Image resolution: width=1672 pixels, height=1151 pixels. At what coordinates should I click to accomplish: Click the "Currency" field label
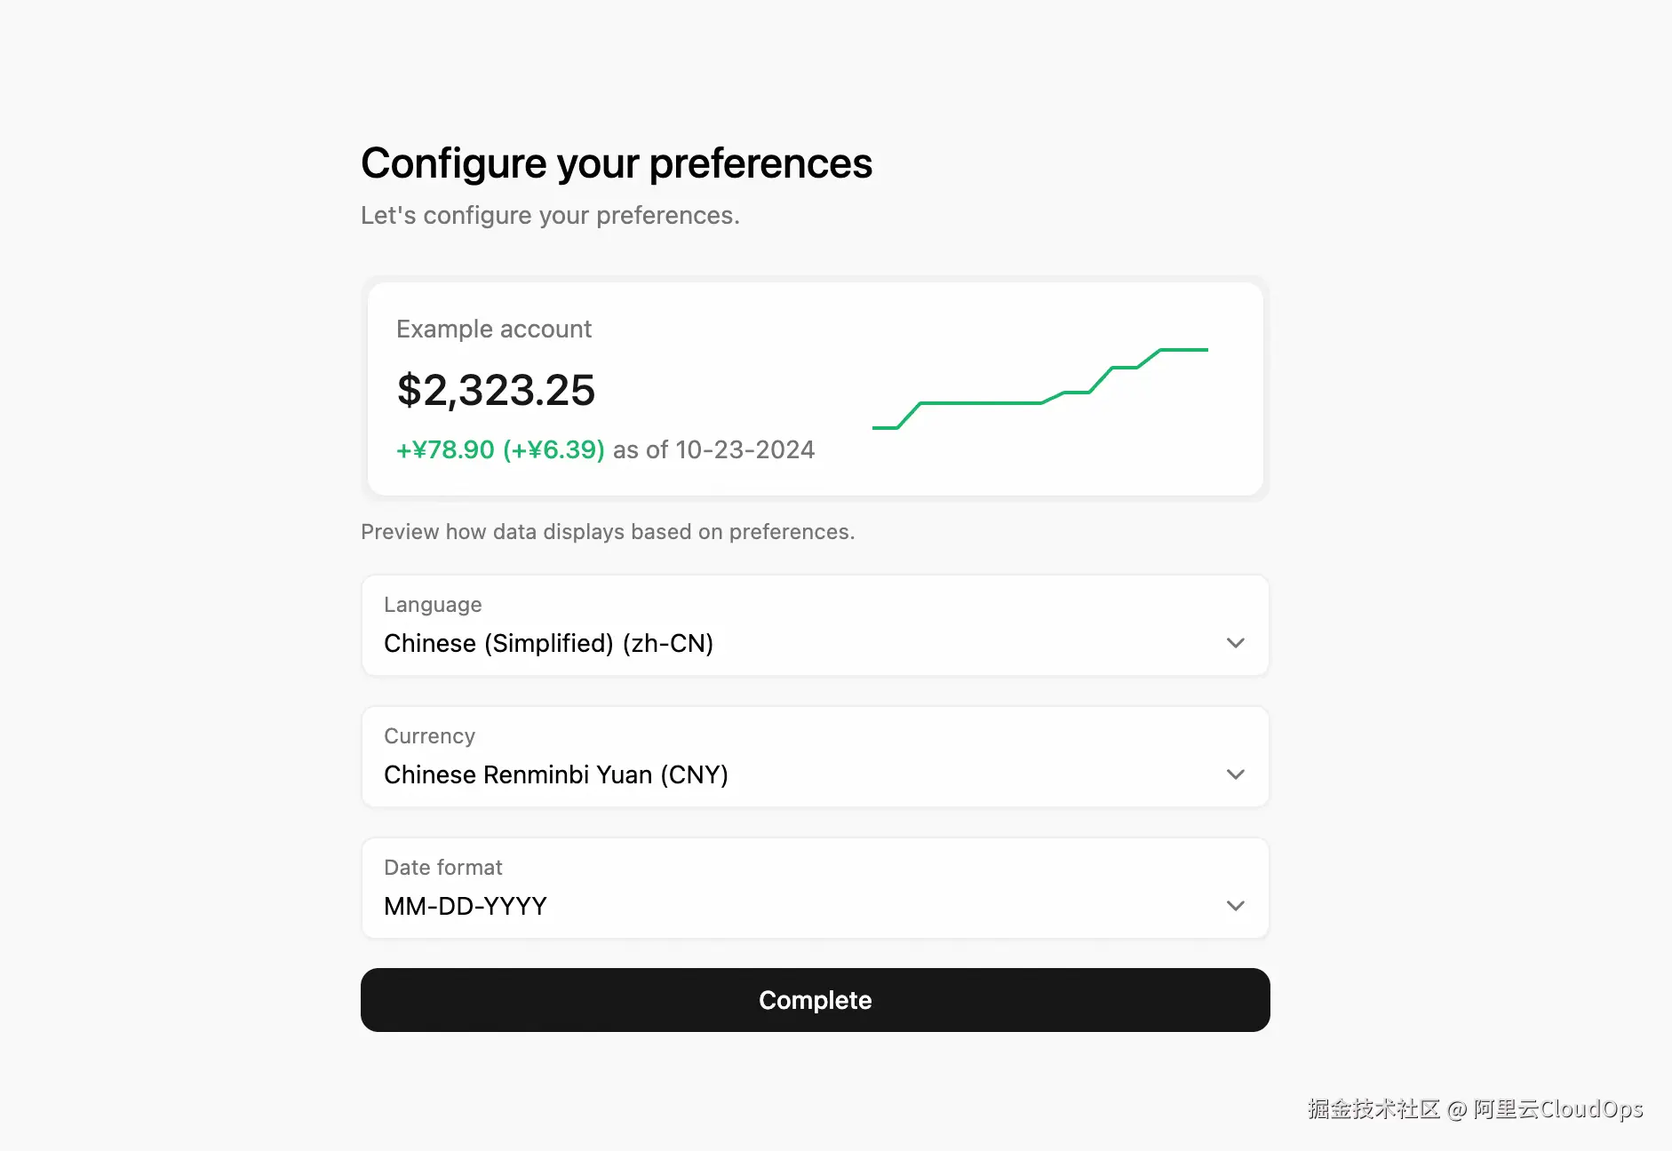click(429, 736)
